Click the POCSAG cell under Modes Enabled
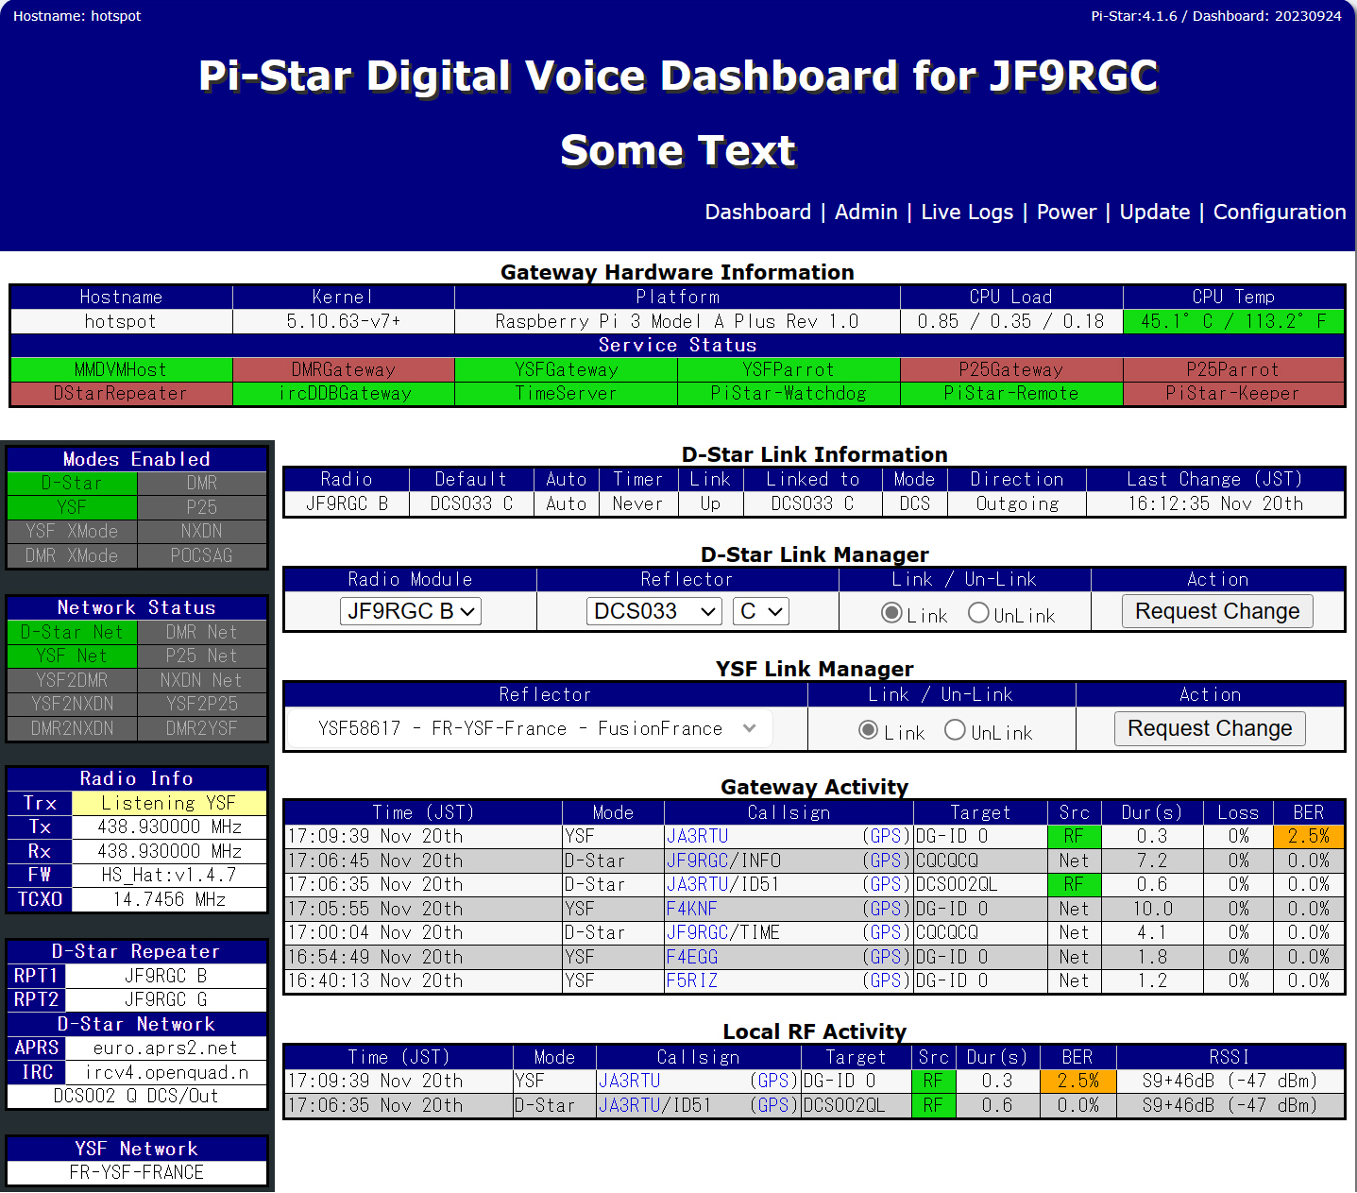This screenshot has width=1357, height=1193. coord(202,555)
